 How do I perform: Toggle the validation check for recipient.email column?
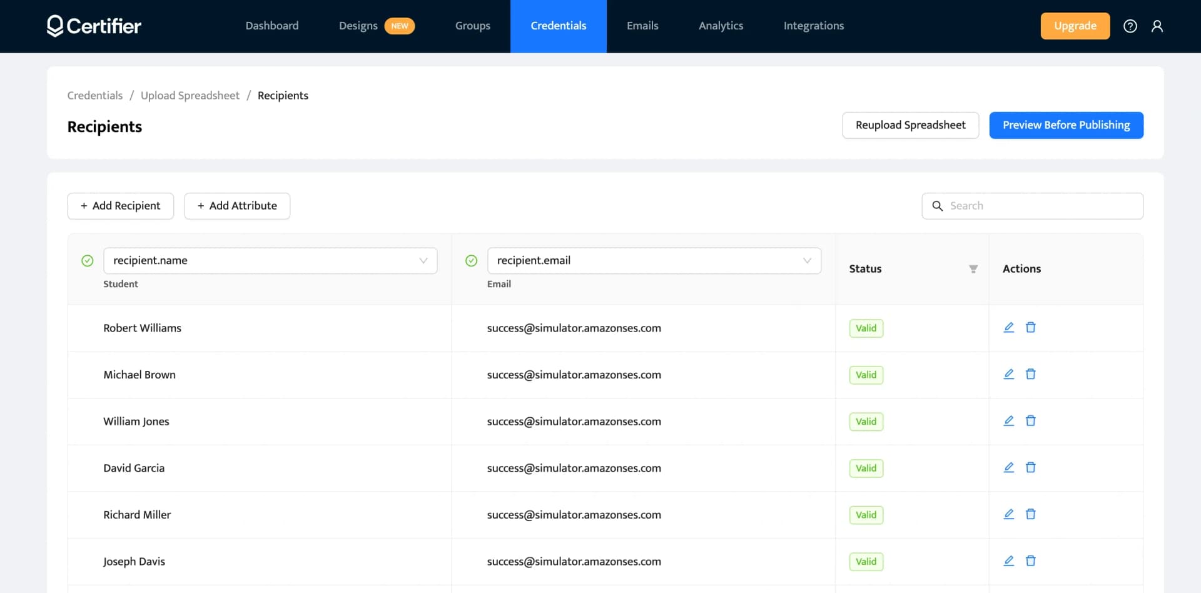coord(471,261)
